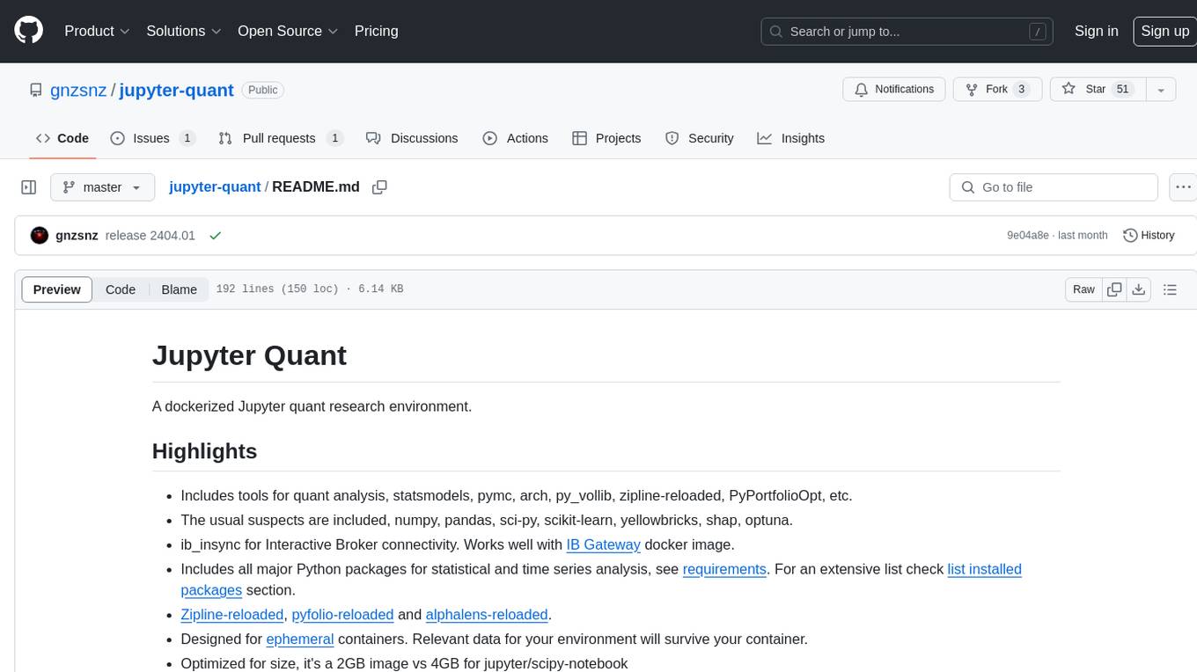Click the Notifications bell button

coord(894,90)
